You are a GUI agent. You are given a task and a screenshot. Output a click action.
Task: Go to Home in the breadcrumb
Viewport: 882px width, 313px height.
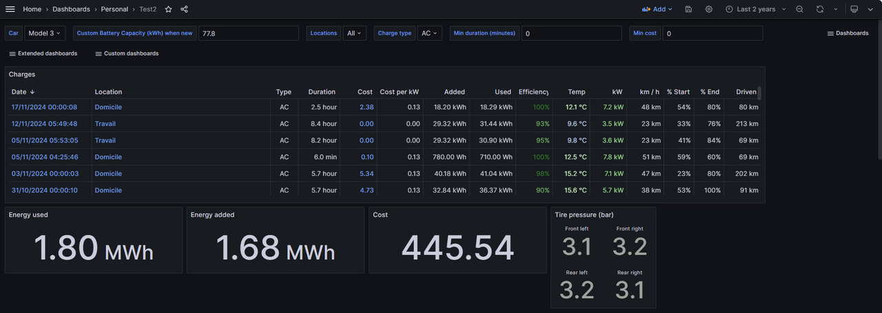tap(32, 9)
